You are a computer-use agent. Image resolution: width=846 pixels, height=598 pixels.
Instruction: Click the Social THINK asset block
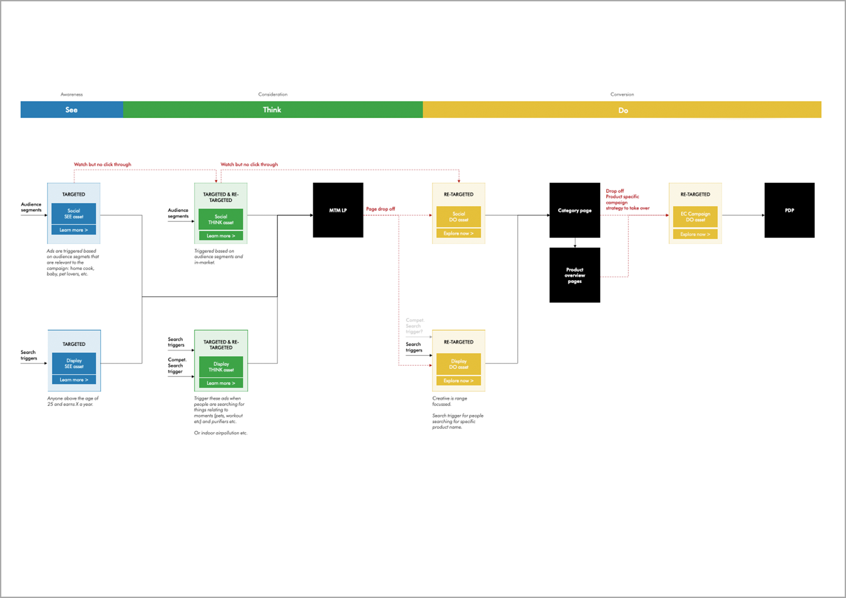[221, 220]
